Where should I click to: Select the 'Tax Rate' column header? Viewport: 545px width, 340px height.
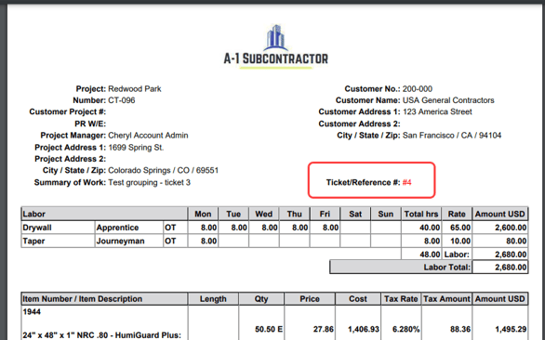pyautogui.click(x=401, y=299)
